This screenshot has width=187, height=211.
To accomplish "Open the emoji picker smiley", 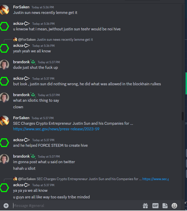I will 174,206.
